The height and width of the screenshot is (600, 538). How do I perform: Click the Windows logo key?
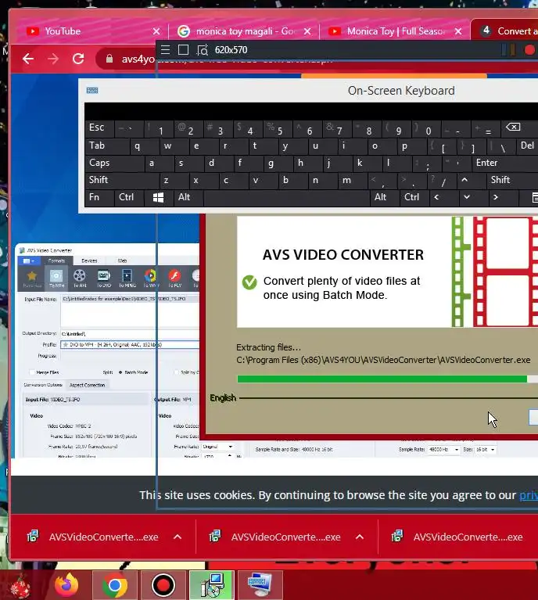158,197
